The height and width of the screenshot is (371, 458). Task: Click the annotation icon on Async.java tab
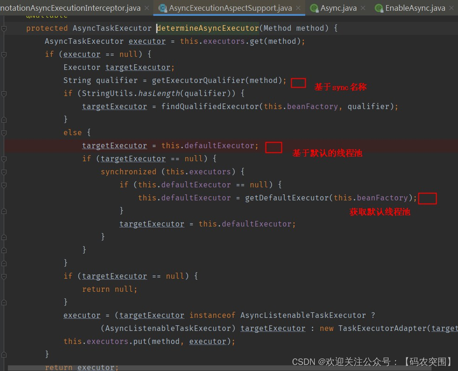[x=314, y=8]
